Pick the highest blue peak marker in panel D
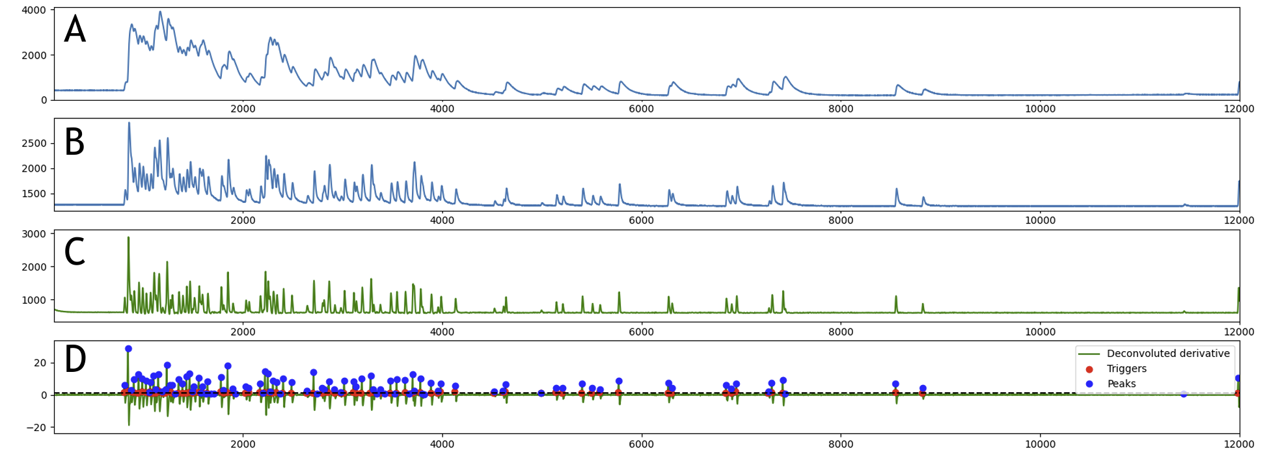The width and height of the screenshot is (1267, 461). click(x=128, y=349)
